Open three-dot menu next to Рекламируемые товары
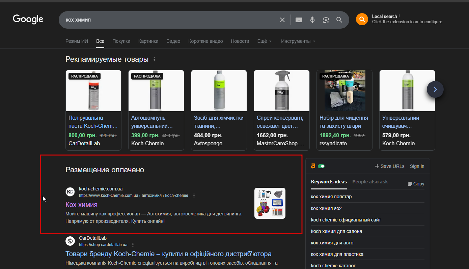This screenshot has height=269, width=469. [154, 59]
